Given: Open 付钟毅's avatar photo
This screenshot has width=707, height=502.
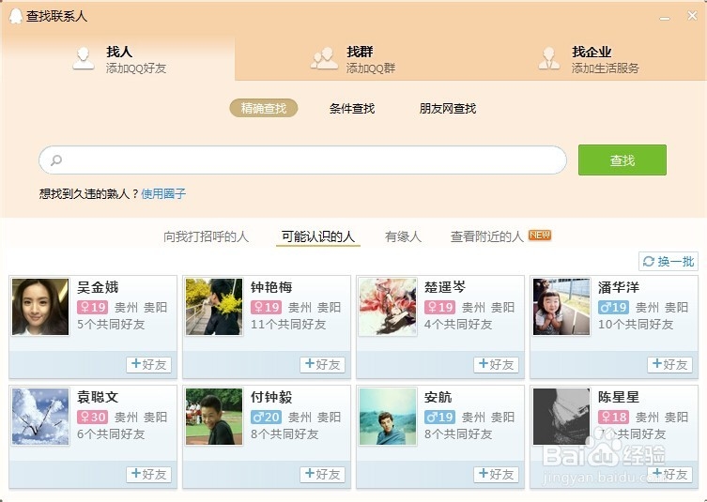Looking at the screenshot, I should point(214,417).
